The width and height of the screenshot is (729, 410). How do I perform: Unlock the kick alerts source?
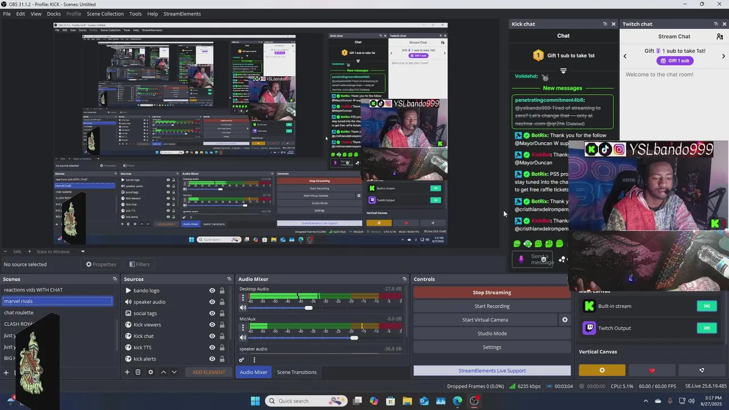pyautogui.click(x=222, y=359)
